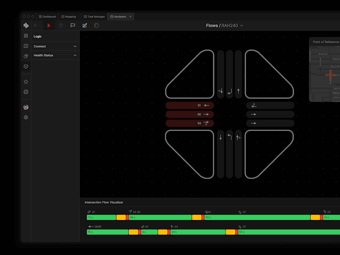Screen dimensions: 340x255
Task: Open the edit pencil tool
Action: [85, 25]
